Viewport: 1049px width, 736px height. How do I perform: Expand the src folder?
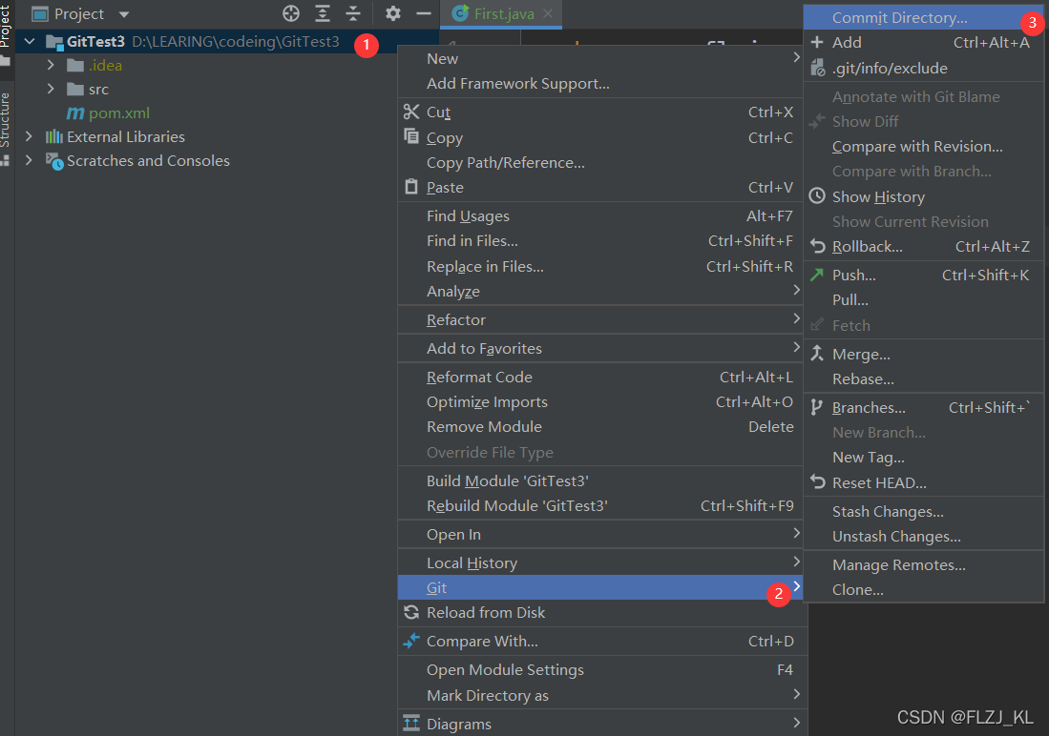point(51,89)
